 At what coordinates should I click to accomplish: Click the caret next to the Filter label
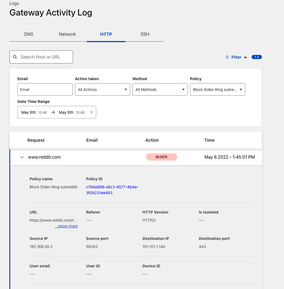[246, 57]
